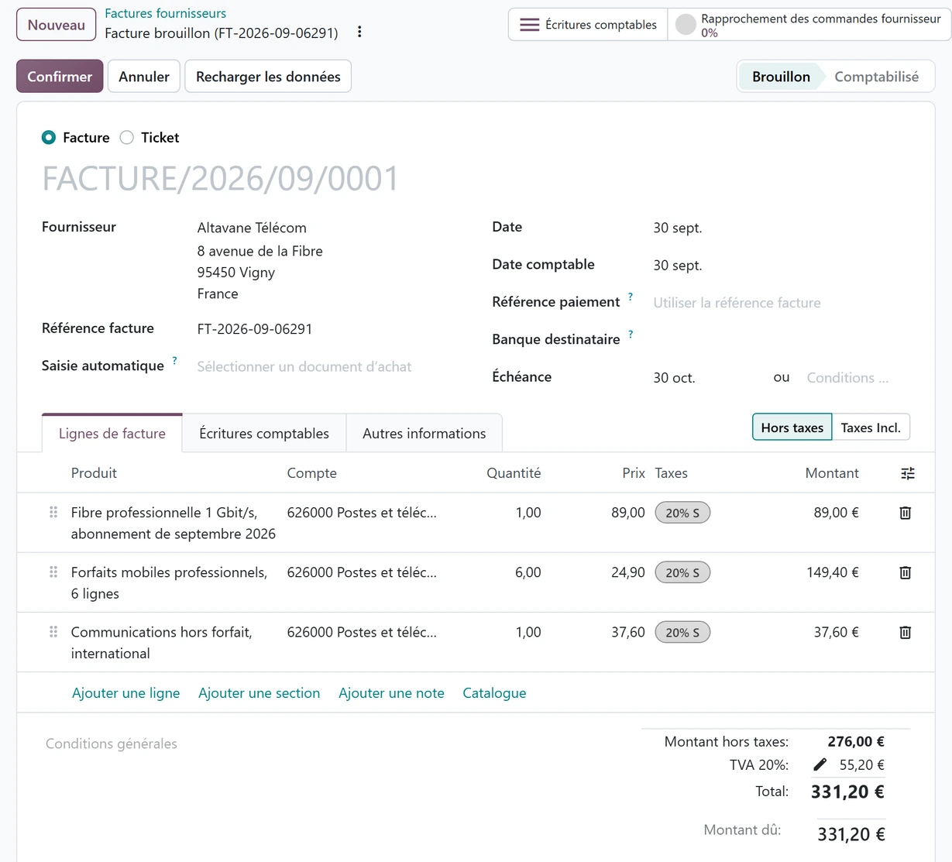Viewport: 952px width, 862px height.
Task: Open the Fournisseur field Altavane Télécom
Action: point(252,228)
